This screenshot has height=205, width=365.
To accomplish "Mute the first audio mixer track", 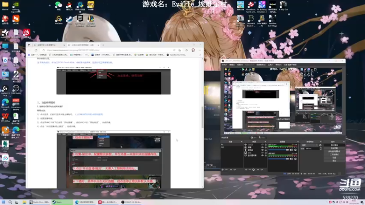I will (291, 150).
